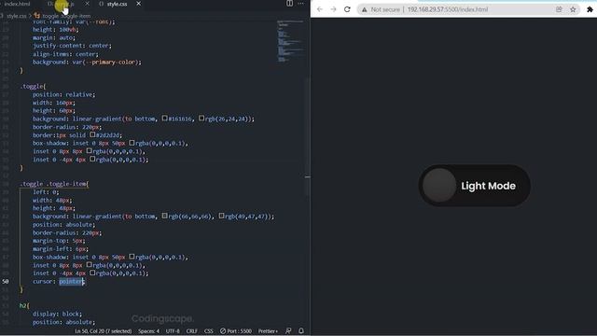This screenshot has width=597, height=336.
Task: Change the CRLF line ending setting
Action: point(191,331)
